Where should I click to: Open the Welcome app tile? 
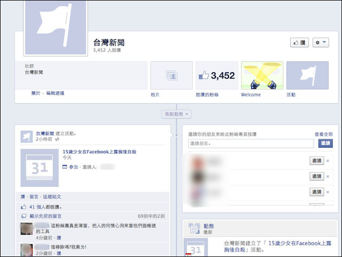(x=262, y=75)
